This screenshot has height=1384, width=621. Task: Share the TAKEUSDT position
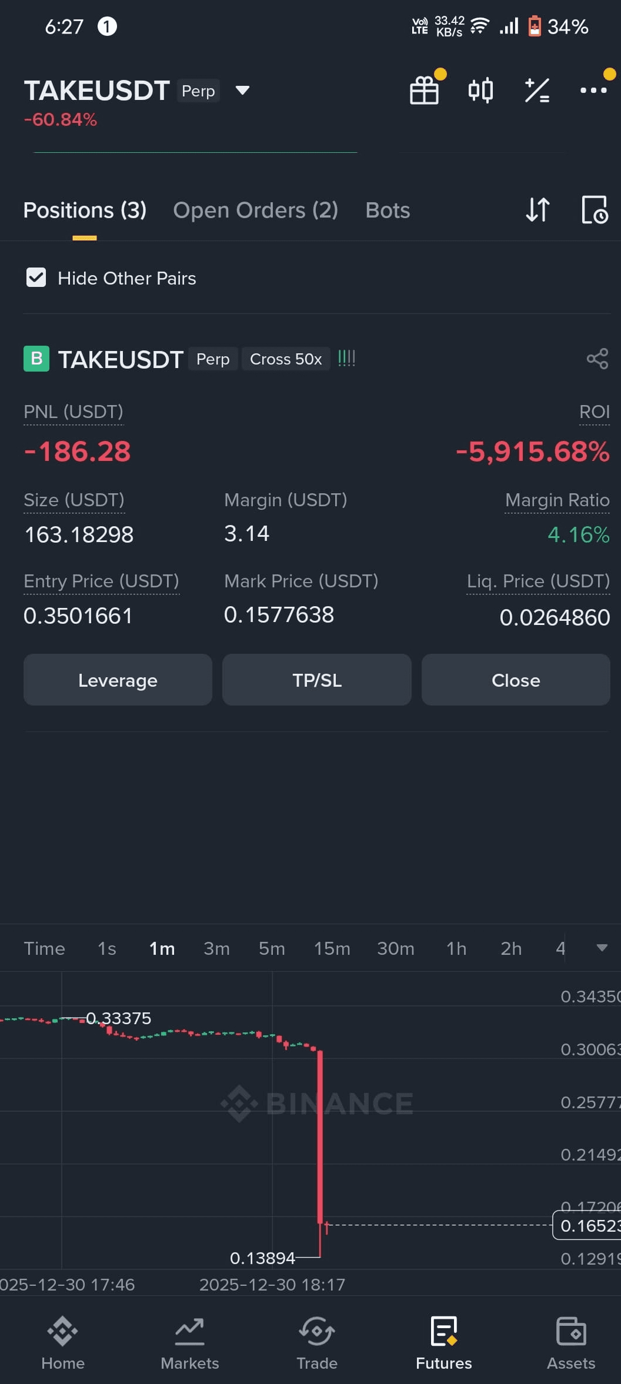coord(597,359)
